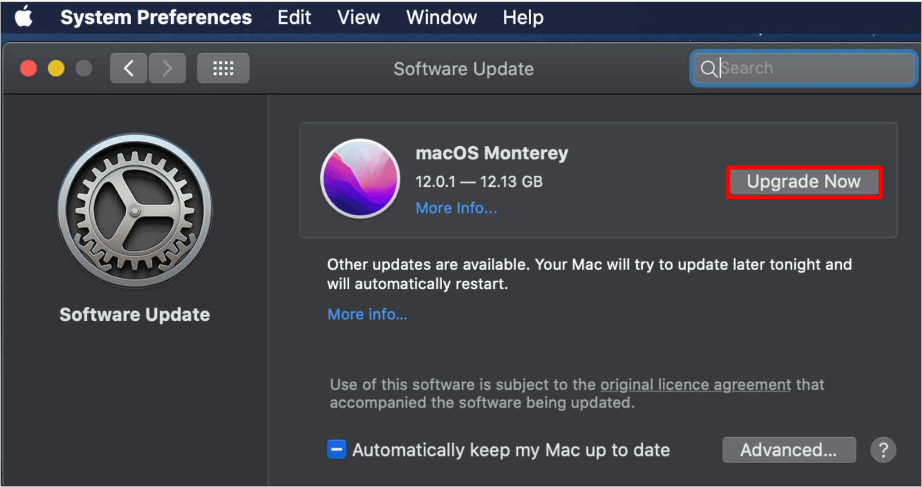Show all preferences with the grid icon
Screen dimensions: 922x487
coord(223,68)
